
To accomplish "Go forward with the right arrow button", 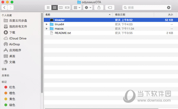I will [11, 8].
